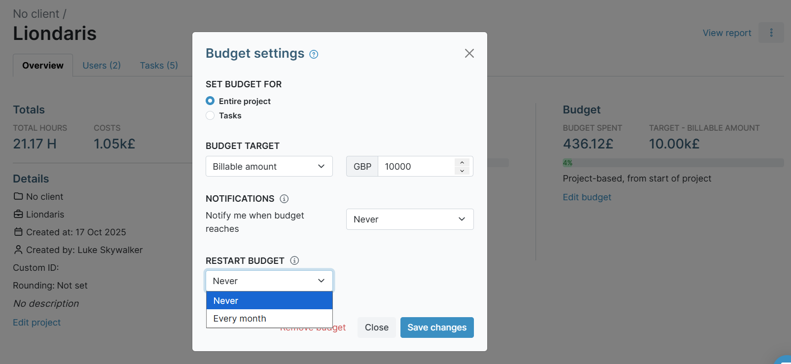
Task: Choose Never in the restart budget list
Action: [x=269, y=300]
